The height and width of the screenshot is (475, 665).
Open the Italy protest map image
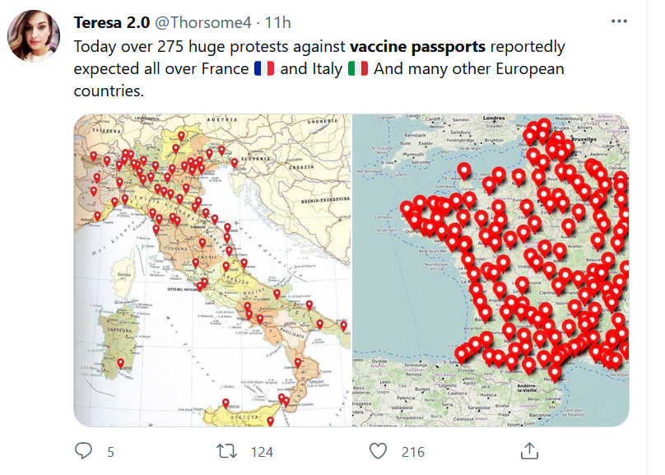pos(212,270)
